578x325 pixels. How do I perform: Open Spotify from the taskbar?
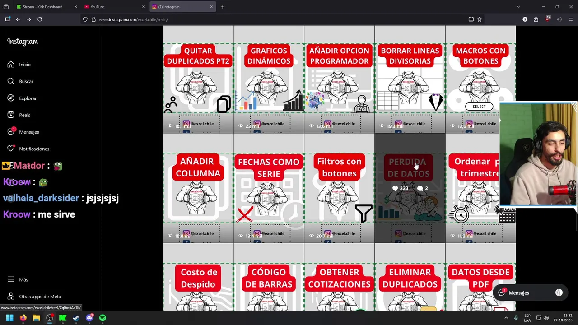(103, 318)
